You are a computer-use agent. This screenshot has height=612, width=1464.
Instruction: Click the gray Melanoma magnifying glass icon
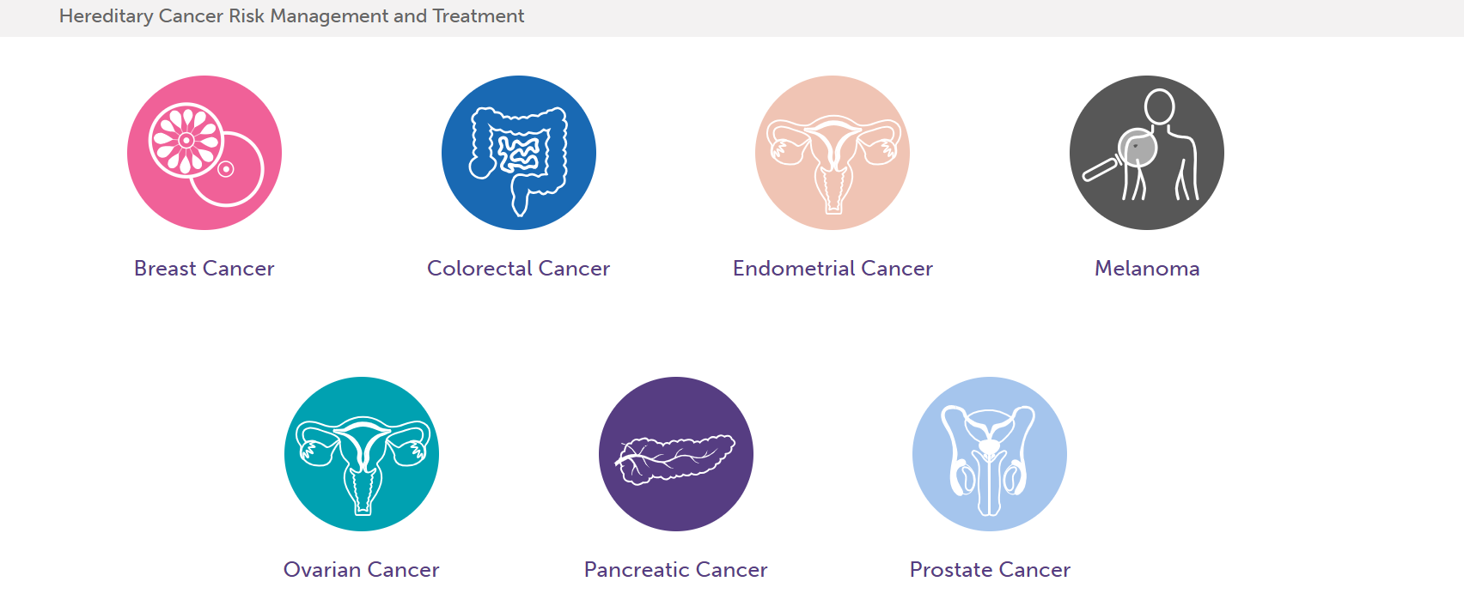pyautogui.click(x=1147, y=152)
